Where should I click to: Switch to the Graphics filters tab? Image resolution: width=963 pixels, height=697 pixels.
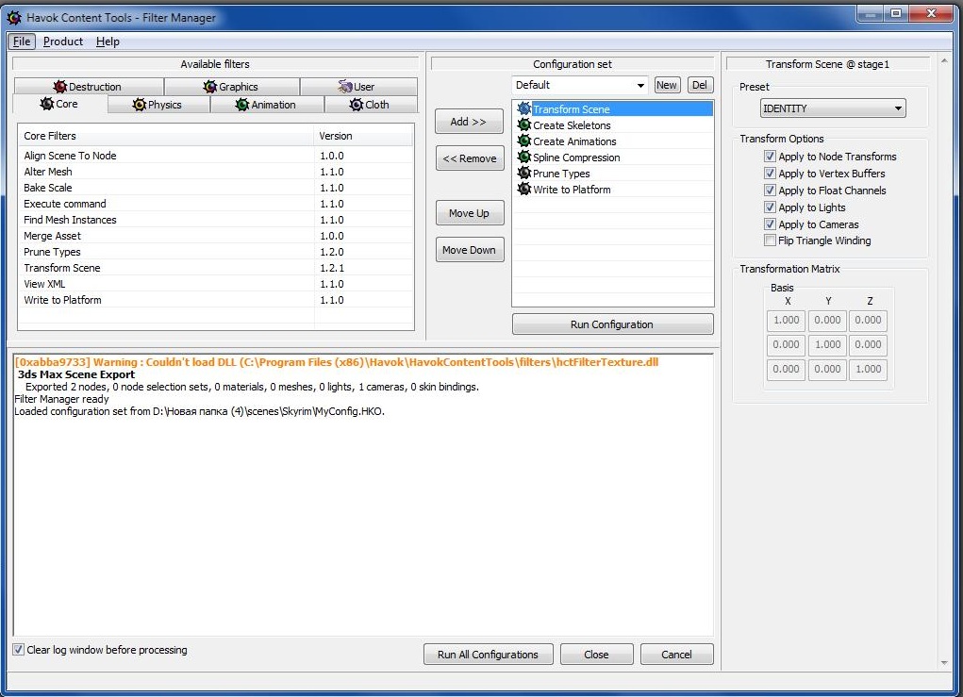point(231,87)
